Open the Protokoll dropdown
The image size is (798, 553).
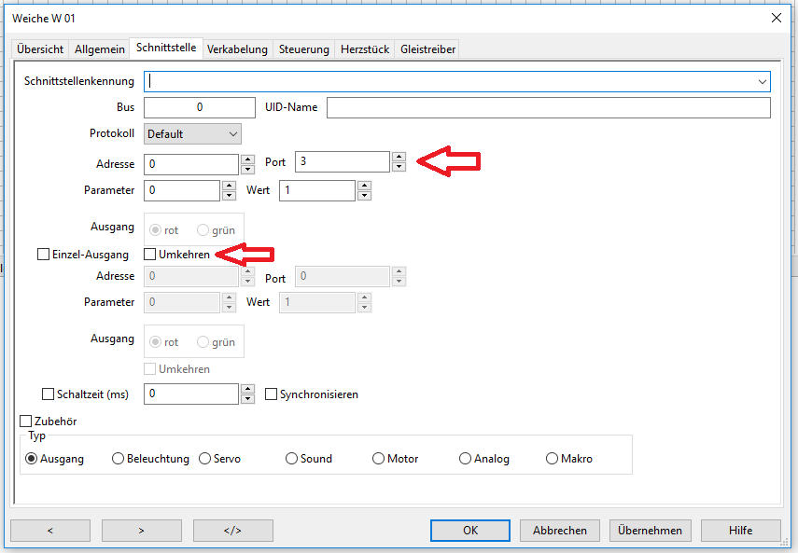tap(193, 134)
